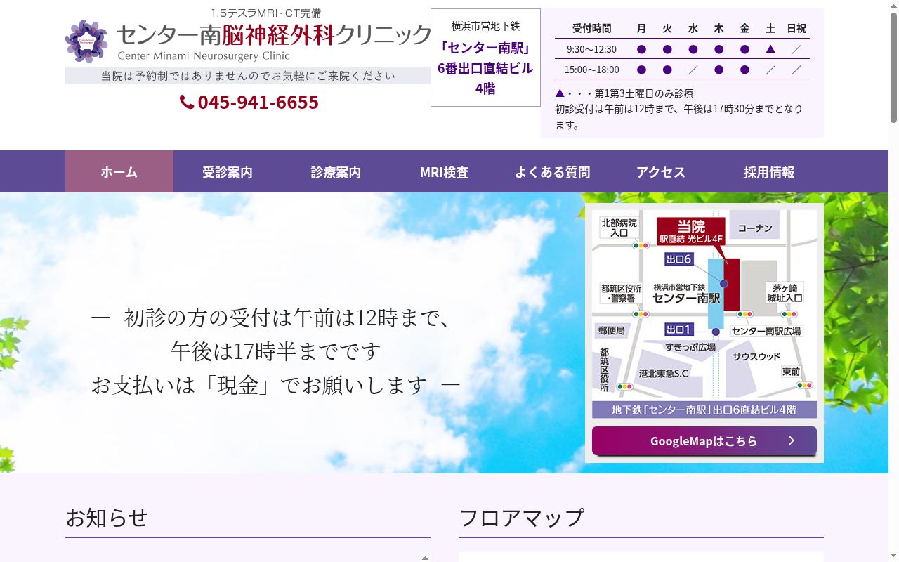Click the arrow icon on GoogleMap button
This screenshot has height=562, width=899.
[792, 440]
